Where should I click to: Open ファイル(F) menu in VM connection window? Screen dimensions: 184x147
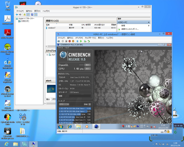61,38
